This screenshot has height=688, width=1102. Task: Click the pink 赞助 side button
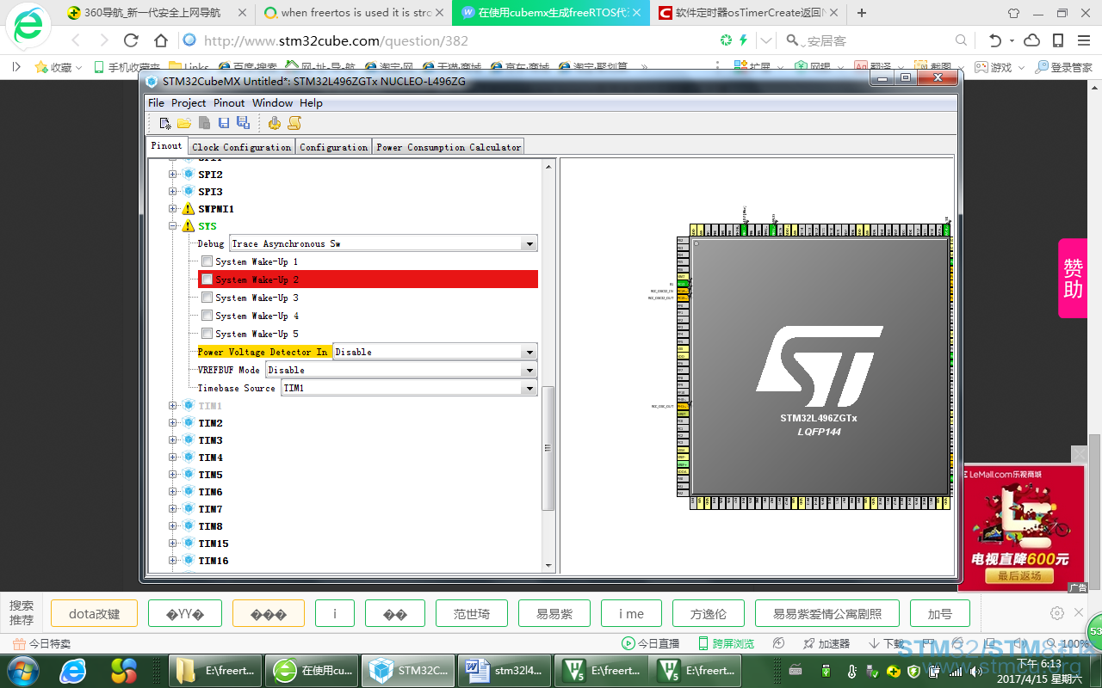[x=1073, y=279]
